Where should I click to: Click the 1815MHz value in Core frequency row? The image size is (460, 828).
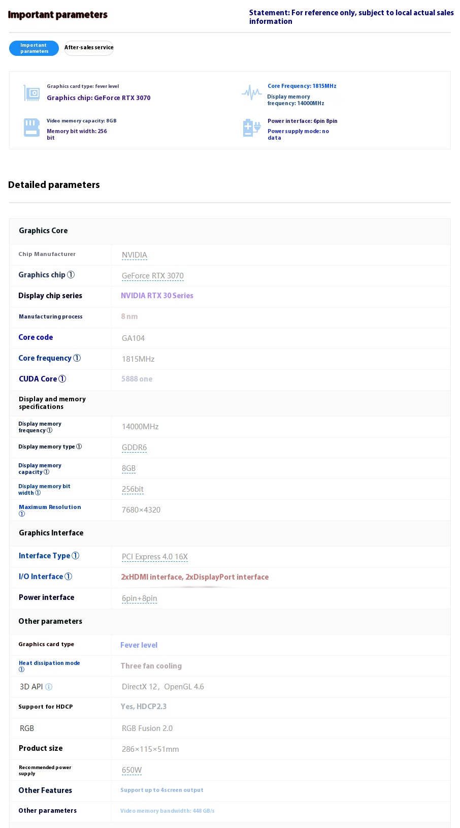(138, 359)
